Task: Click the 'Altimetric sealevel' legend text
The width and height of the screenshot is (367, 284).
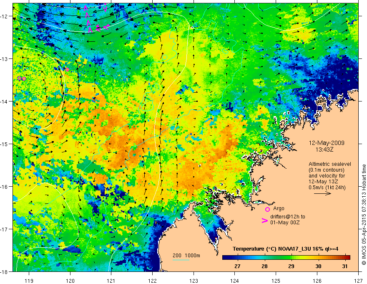Action: [x=330, y=164]
